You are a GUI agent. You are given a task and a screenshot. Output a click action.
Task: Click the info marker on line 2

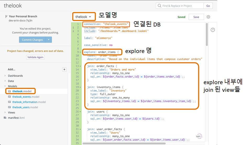click(x=73, y=28)
